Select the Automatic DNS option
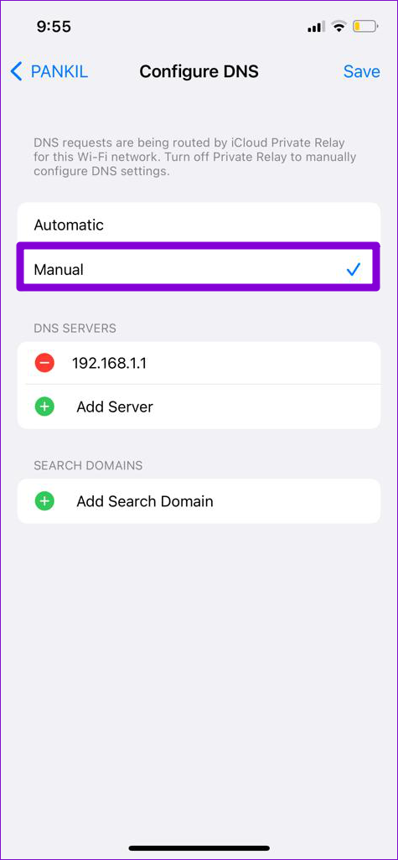 (x=199, y=225)
